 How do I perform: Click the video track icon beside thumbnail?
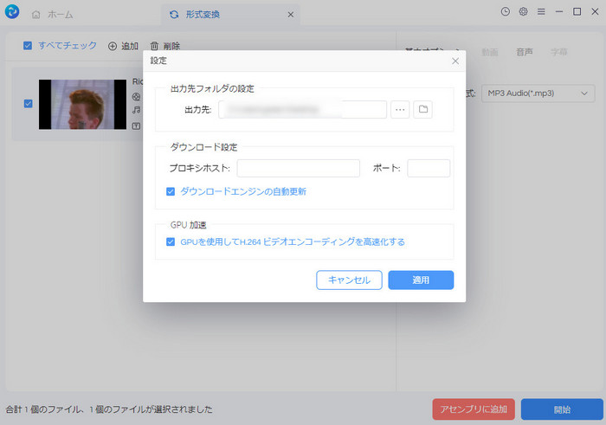(136, 97)
